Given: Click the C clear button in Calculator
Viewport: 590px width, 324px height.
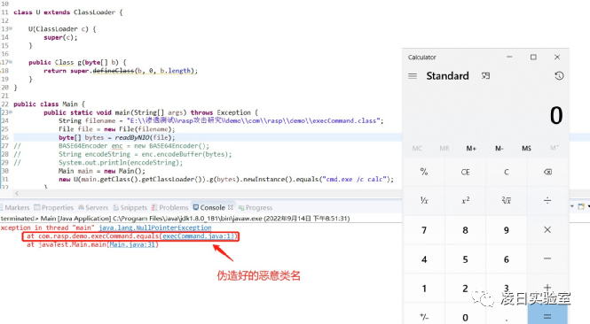Looking at the screenshot, I should (507, 172).
